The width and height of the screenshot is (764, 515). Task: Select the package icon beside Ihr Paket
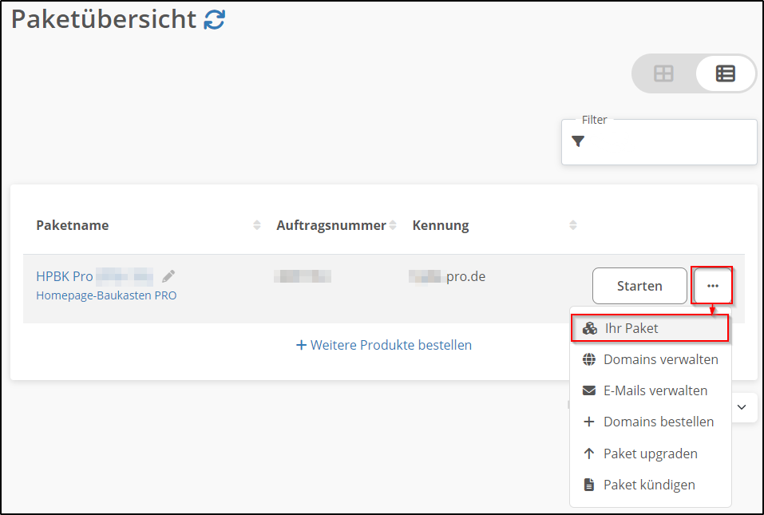coord(589,327)
